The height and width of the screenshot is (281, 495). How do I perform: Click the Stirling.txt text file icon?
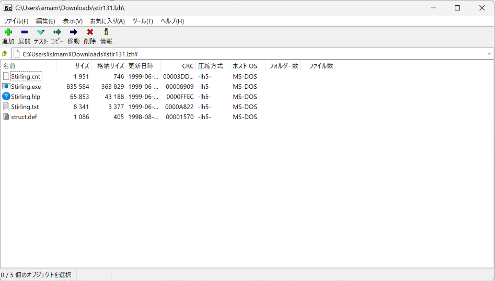point(6,106)
